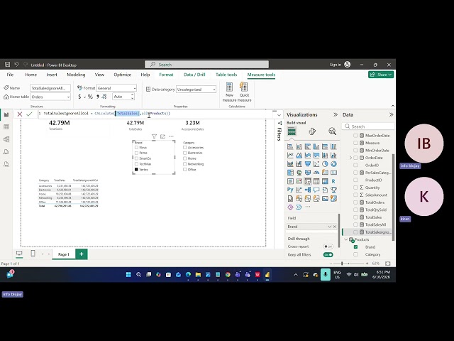The image size is (454, 341).
Task: Uncheck the Vertex brand in slicer
Action: click(x=136, y=169)
